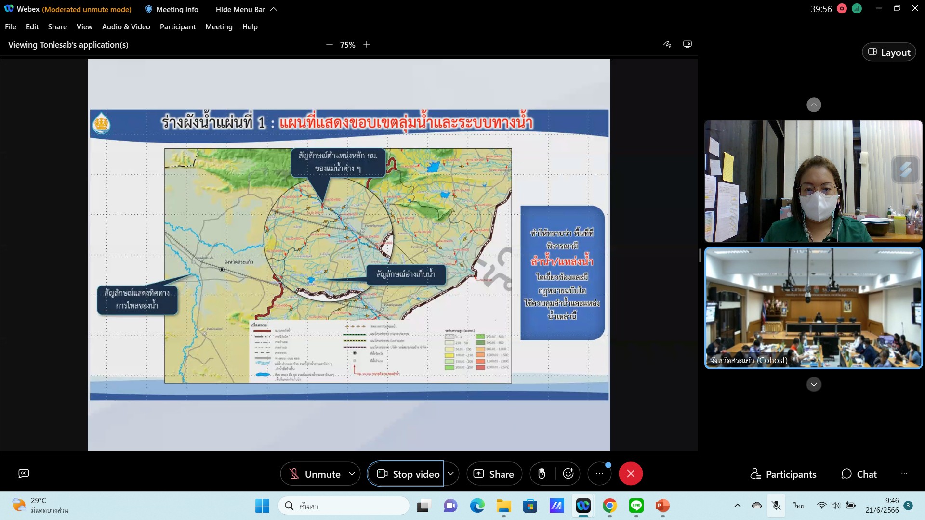Click the shared slide map area
This screenshot has width=925, height=520.
338,266
